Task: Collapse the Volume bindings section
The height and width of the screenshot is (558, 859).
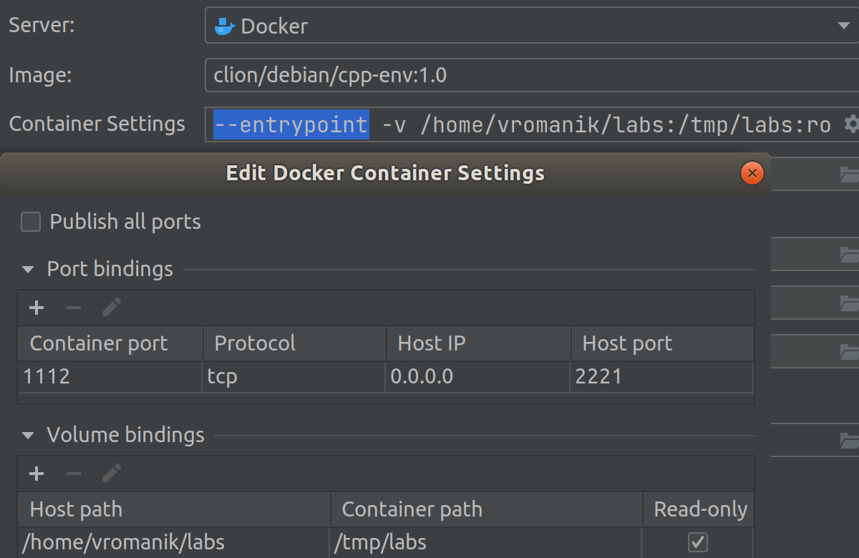Action: click(28, 436)
